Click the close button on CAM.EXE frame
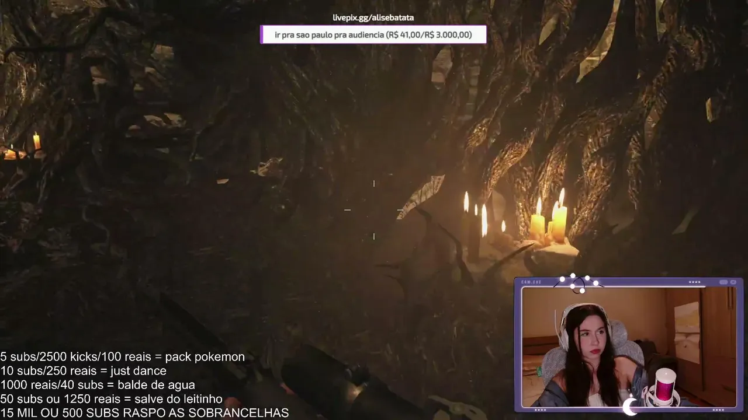Screen dimensions: 748x420 [x=733, y=282]
